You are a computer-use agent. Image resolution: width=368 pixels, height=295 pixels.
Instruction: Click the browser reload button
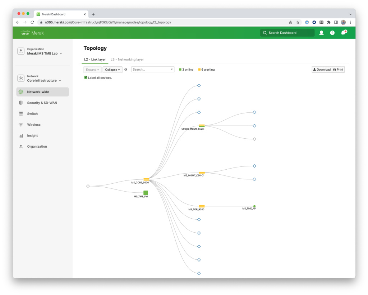point(32,22)
